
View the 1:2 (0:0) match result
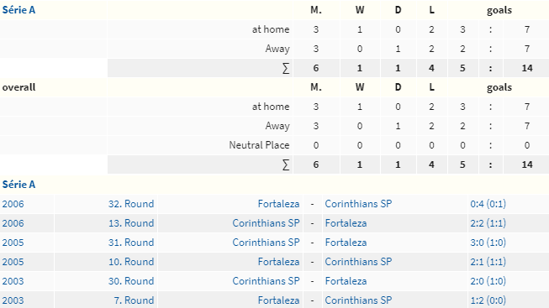[x=488, y=300]
